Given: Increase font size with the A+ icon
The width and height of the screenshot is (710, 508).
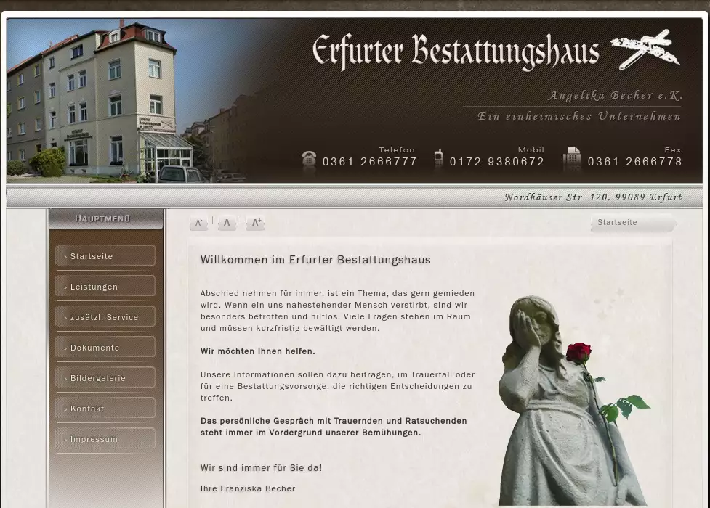Looking at the screenshot, I should click(254, 224).
